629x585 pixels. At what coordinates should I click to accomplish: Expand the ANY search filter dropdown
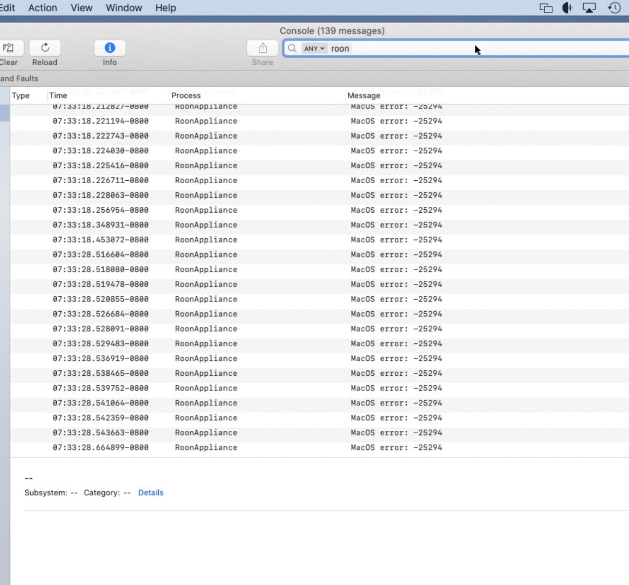pyautogui.click(x=314, y=49)
